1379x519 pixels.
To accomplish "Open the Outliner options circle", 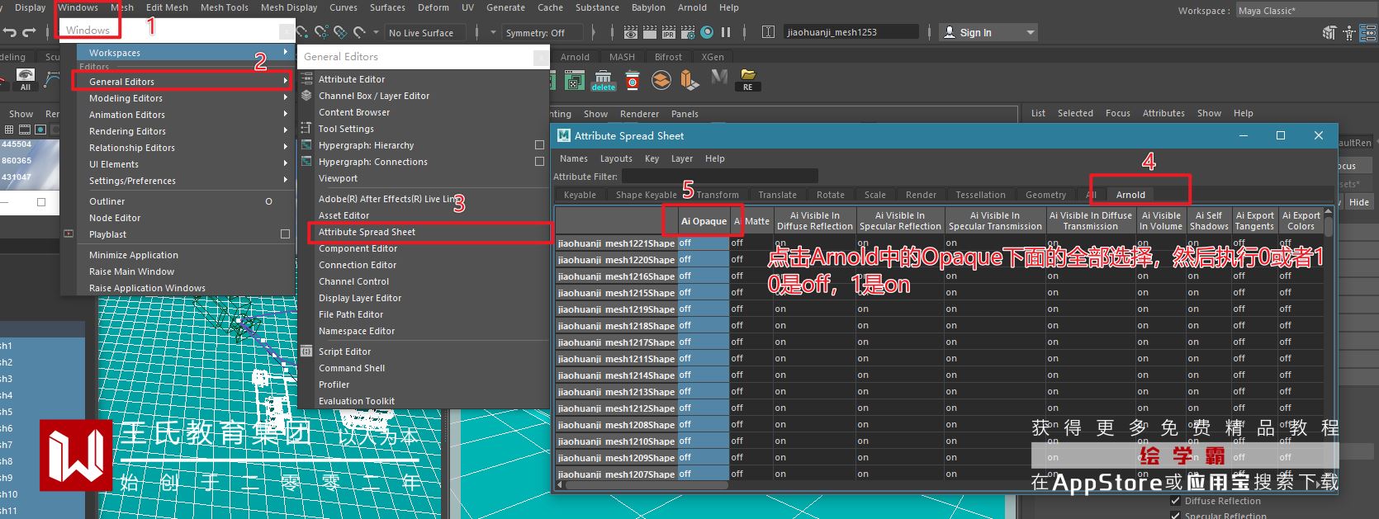I will 268,201.
